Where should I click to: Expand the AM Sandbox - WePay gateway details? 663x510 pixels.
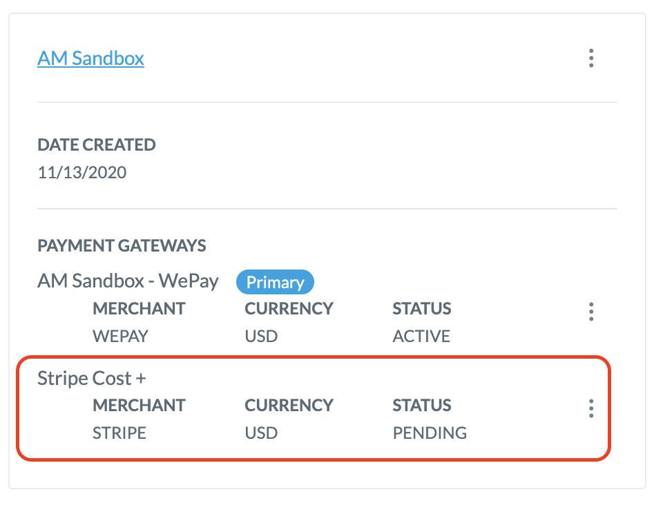128,281
